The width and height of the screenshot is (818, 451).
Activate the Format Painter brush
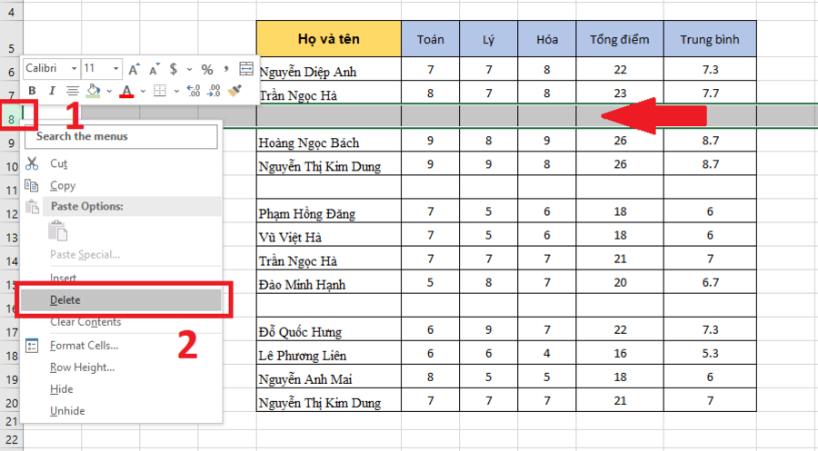(x=234, y=91)
